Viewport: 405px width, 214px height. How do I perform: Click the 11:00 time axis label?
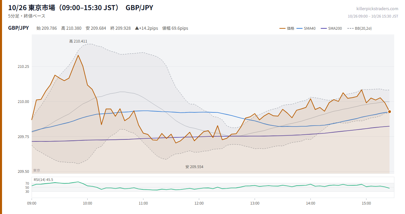(x=143, y=203)
